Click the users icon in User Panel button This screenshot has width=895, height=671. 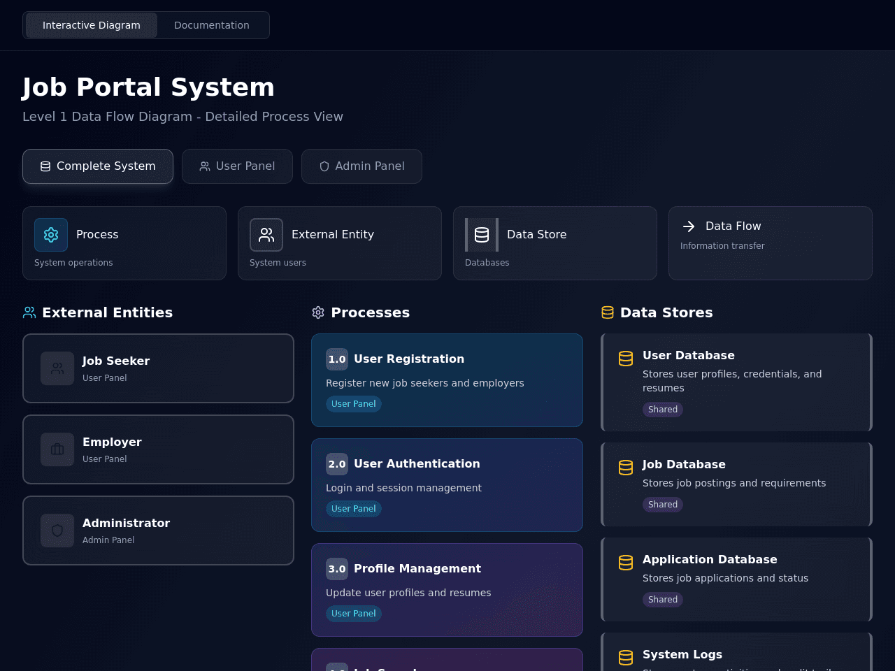point(205,166)
